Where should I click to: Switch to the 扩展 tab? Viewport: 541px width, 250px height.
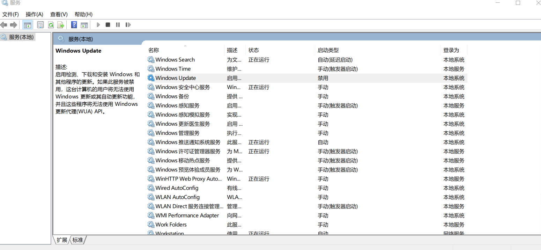tap(62, 240)
